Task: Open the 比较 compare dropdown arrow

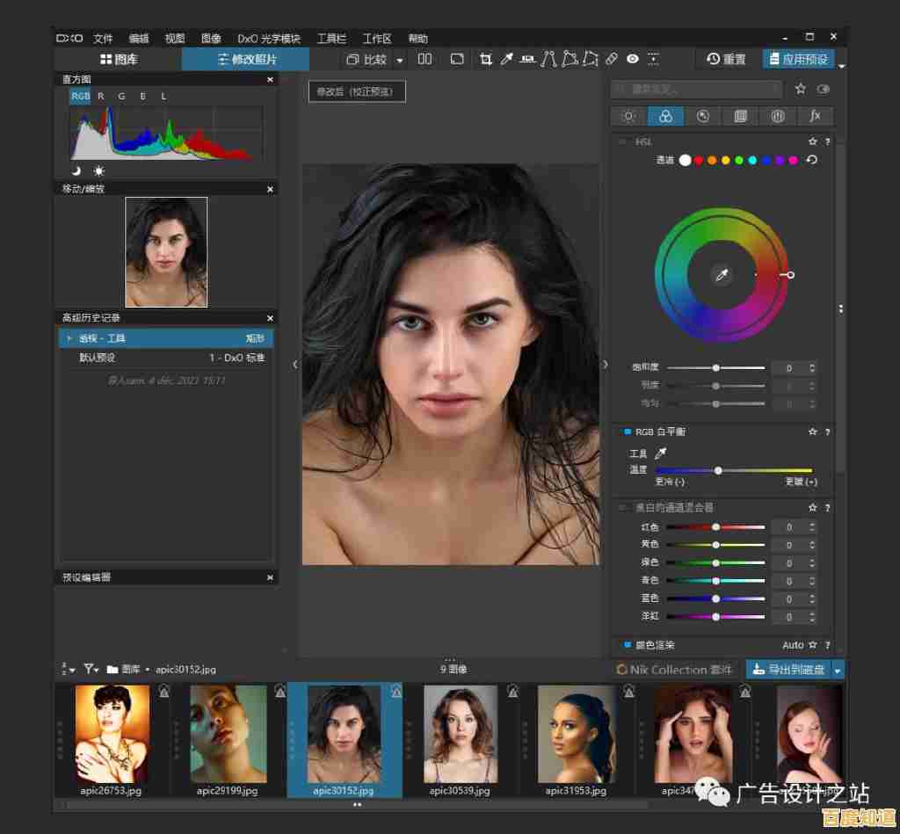Action: [400, 61]
